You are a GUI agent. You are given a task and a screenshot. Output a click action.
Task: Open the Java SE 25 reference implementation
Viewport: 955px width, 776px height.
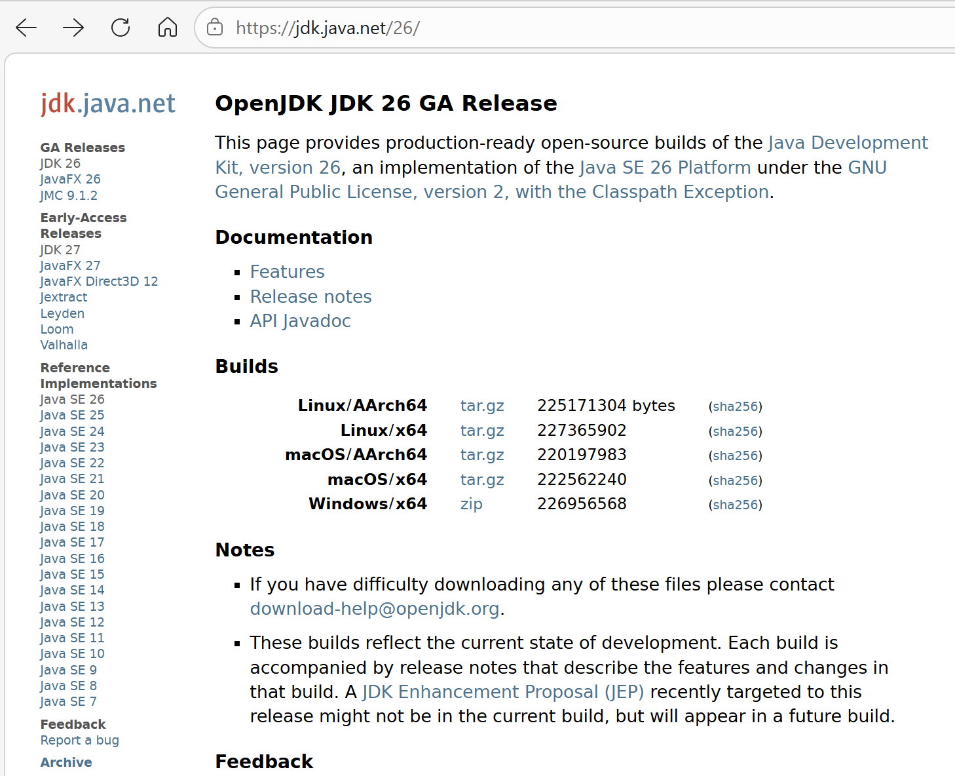(x=72, y=415)
